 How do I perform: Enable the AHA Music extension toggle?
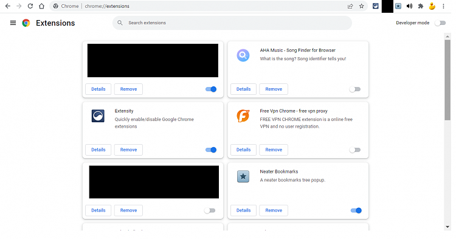tap(355, 89)
